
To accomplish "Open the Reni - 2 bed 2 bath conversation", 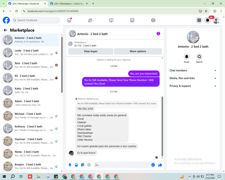I will point(30,65).
